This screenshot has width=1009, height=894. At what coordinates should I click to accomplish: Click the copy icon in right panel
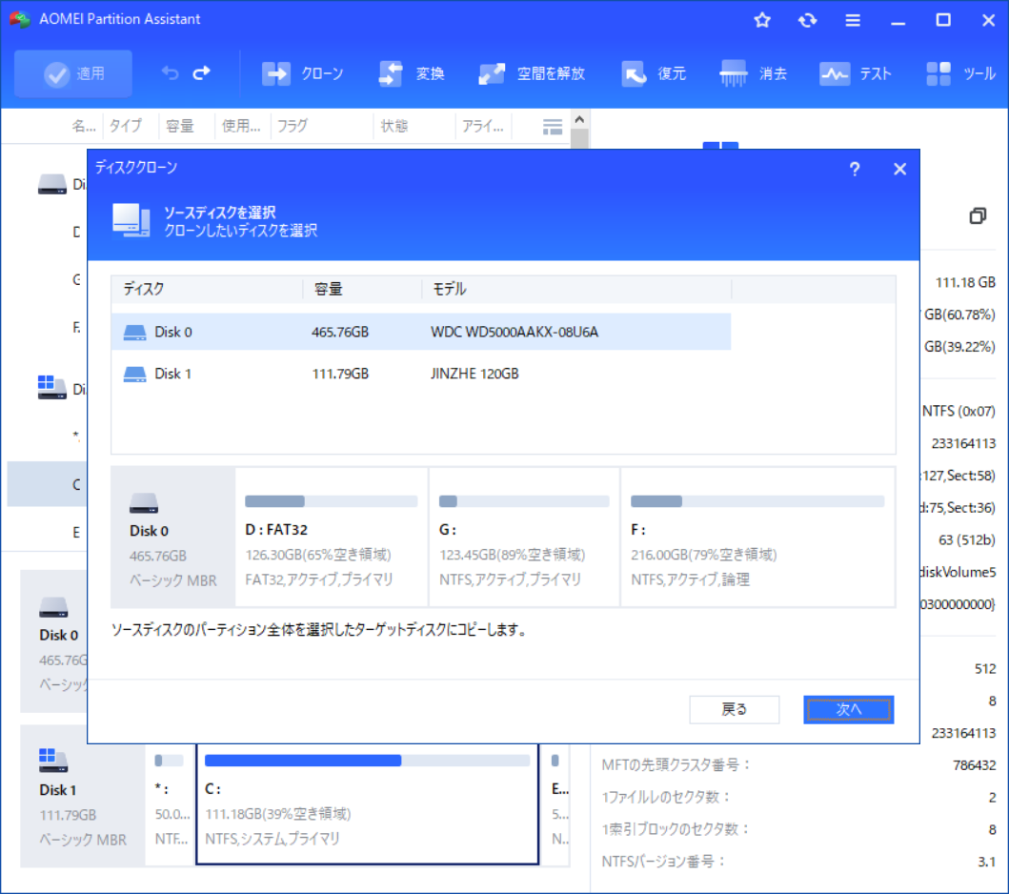click(x=978, y=215)
